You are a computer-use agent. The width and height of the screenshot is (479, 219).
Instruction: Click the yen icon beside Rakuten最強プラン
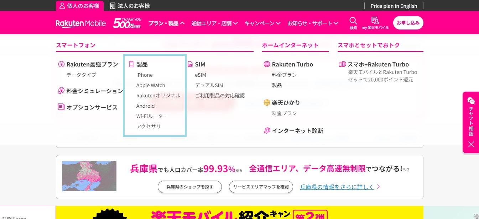pyautogui.click(x=61, y=64)
